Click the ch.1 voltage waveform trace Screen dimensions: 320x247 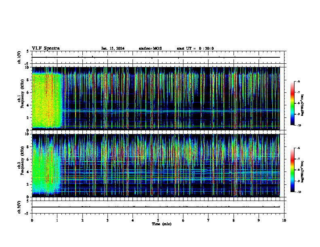point(156,57)
